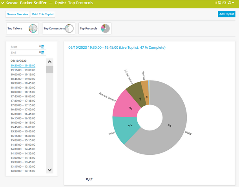Viewport: 239px width, 187px height.
Task: Select the 14:15:00 – 14:30:00 period
Action: coord(23,153)
